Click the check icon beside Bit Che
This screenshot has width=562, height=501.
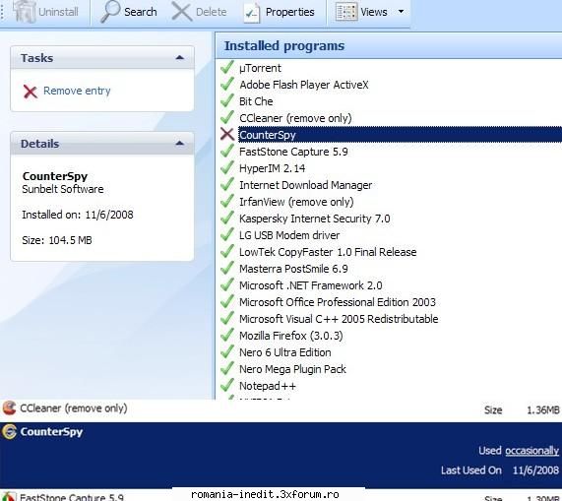tap(227, 100)
